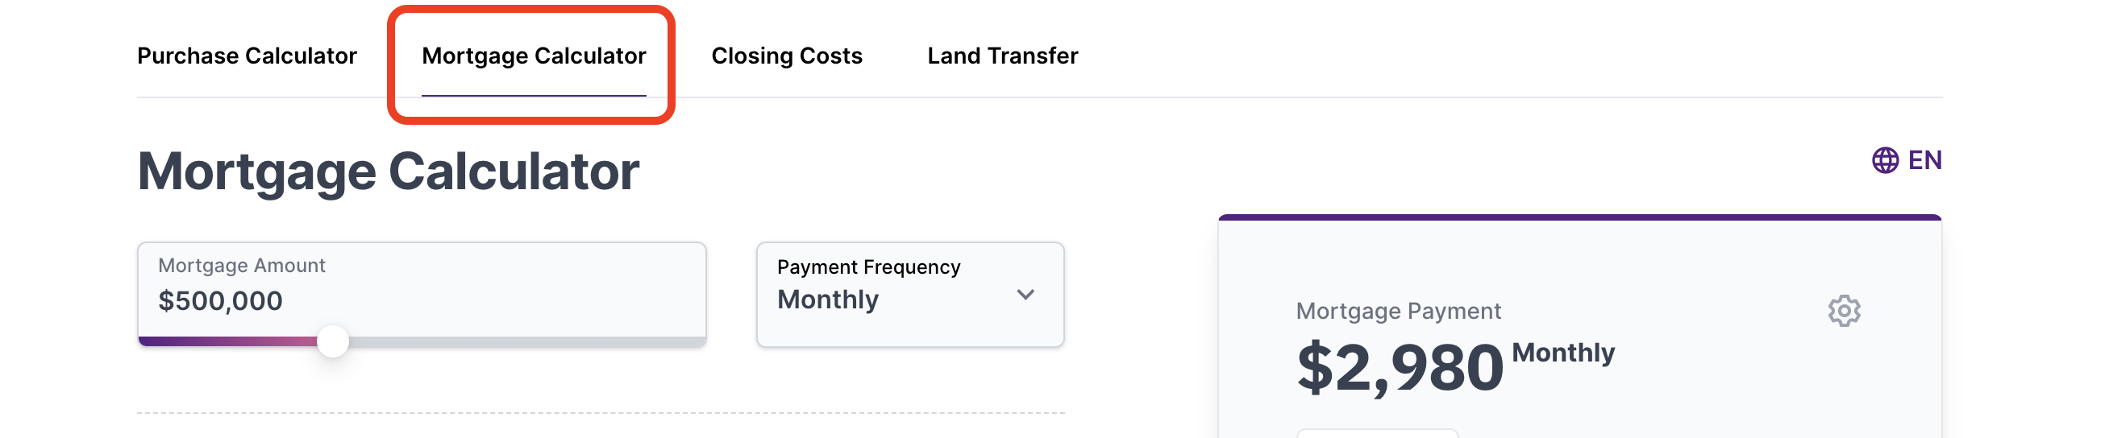Select the Monthly value in the frequency box
Image resolution: width=2109 pixels, height=438 pixels.
[828, 300]
